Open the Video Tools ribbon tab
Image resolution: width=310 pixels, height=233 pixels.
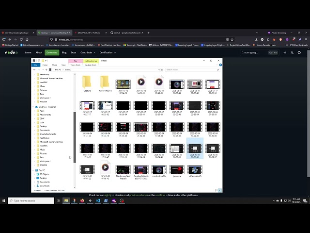[x=76, y=65]
